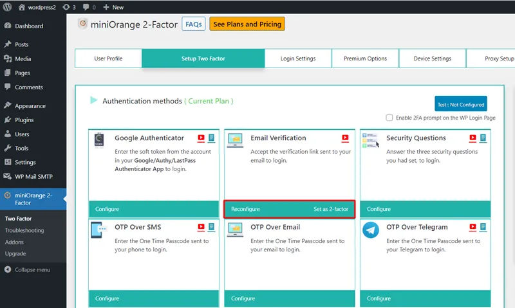Open Google Authenticator setup guide document icon
The height and width of the screenshot is (308, 515).
click(x=212, y=138)
